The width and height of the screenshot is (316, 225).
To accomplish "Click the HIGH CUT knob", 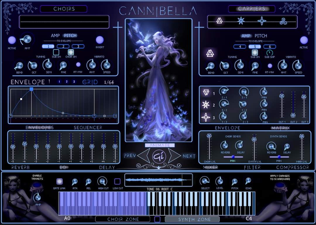I will point(102,181).
